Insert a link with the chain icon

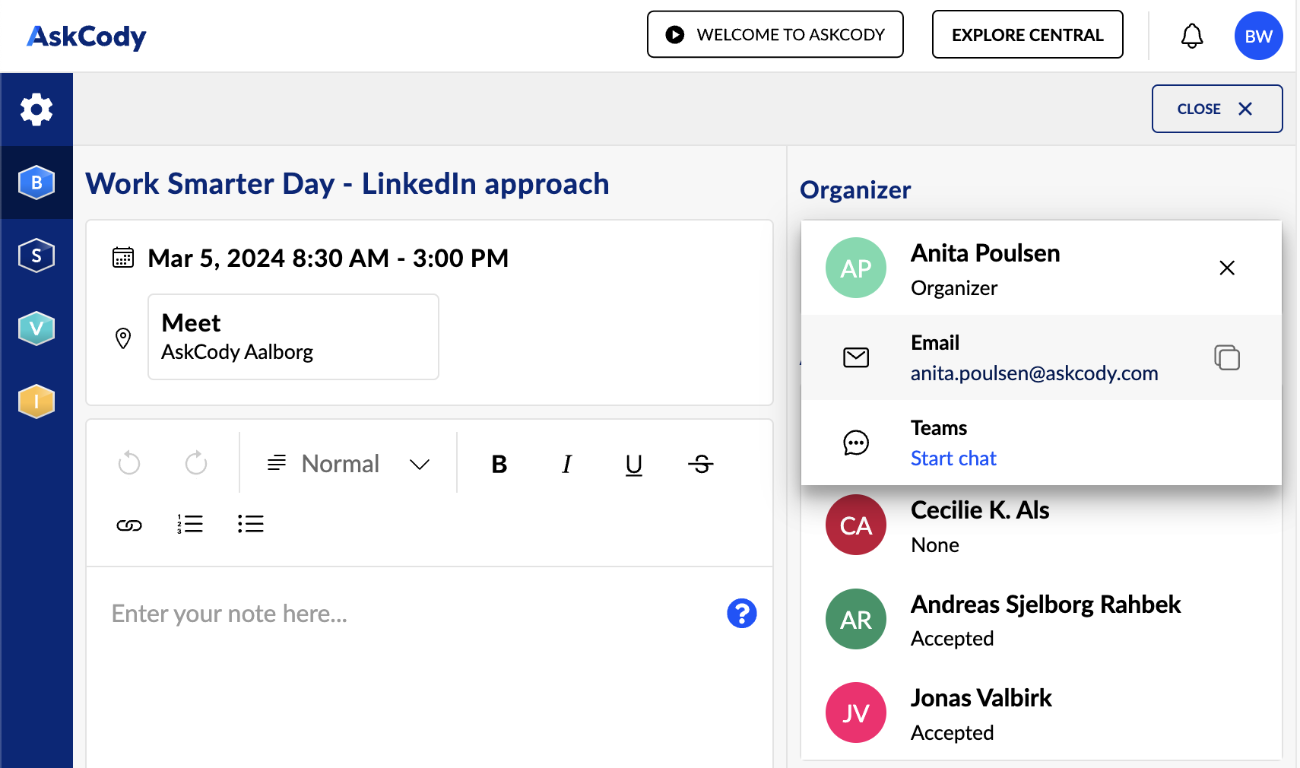[x=129, y=525]
